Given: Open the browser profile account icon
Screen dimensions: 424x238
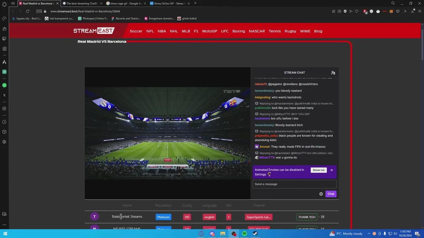Looking at the screenshot, I should click(x=405, y=11).
